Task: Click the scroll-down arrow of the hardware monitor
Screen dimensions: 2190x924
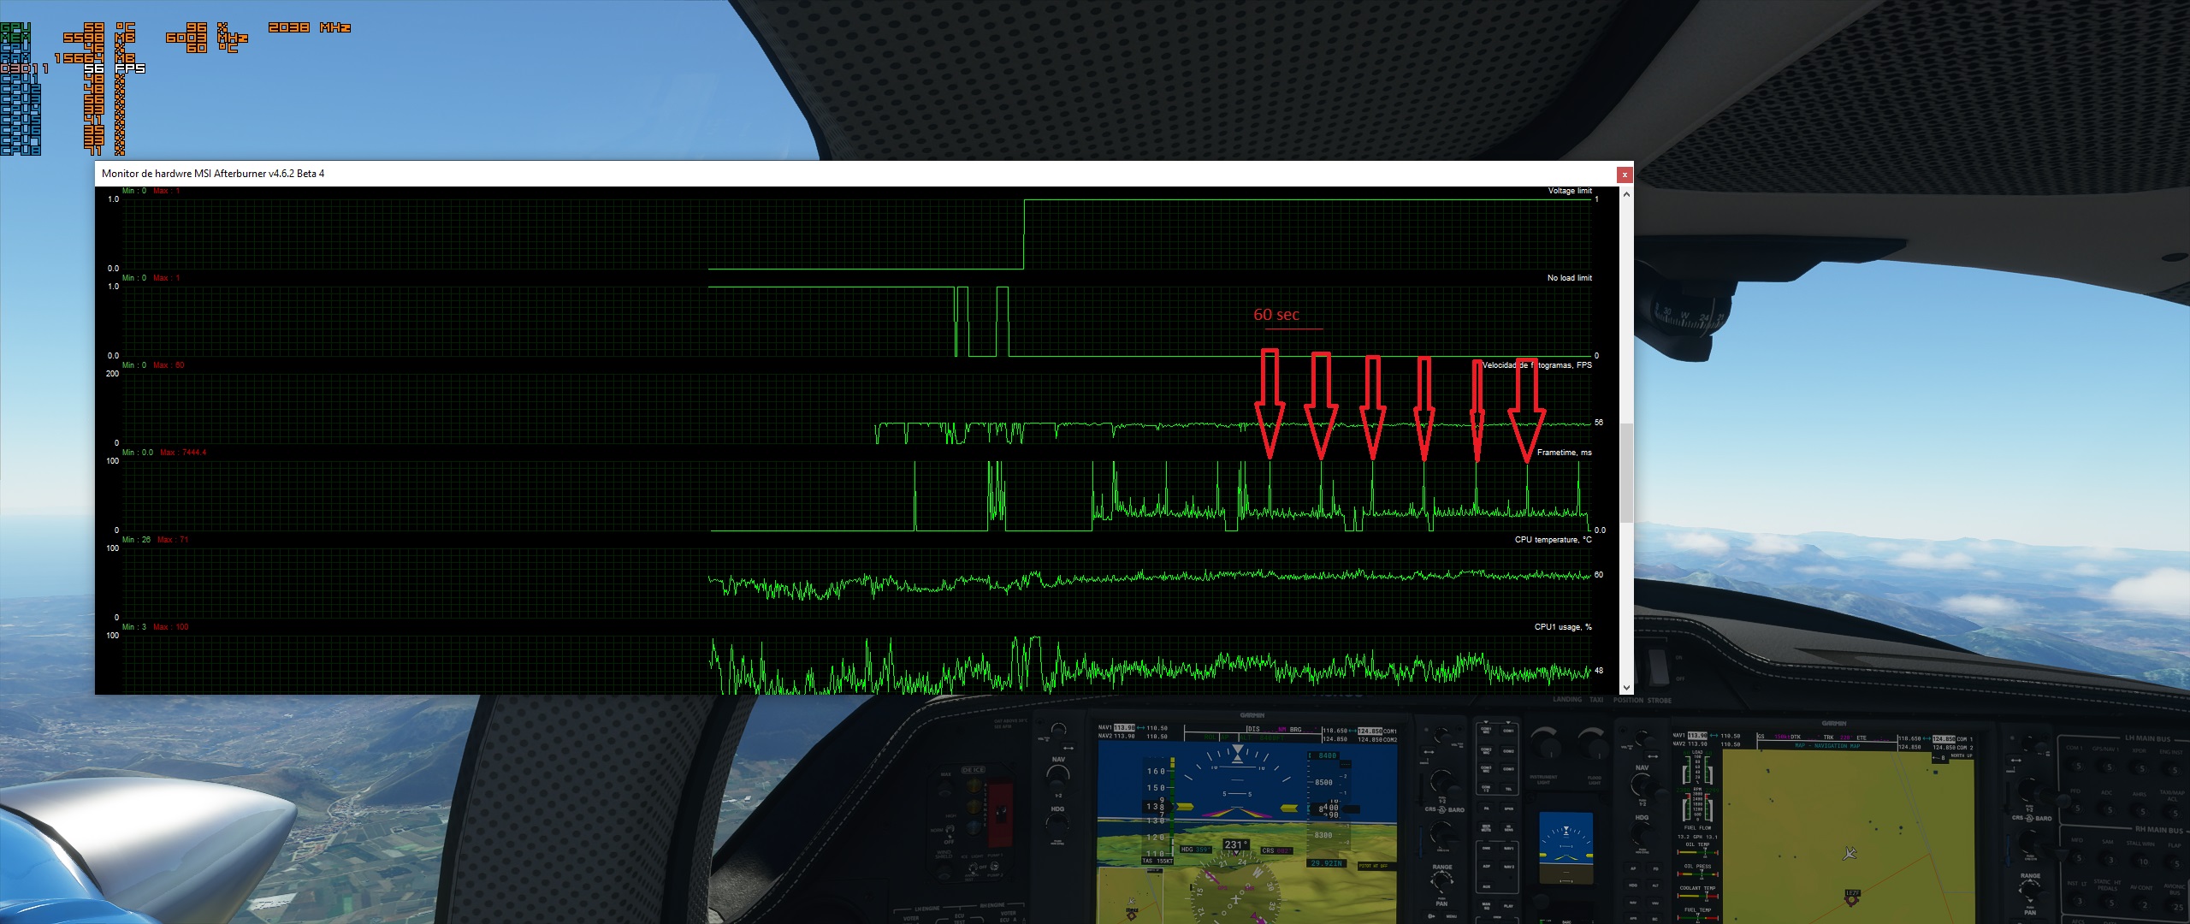Action: coord(1626,687)
